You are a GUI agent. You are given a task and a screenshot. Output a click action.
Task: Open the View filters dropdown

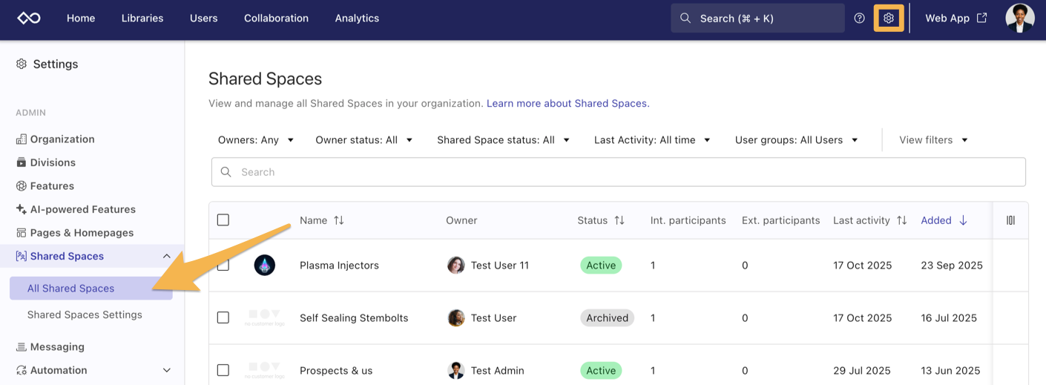[934, 139]
